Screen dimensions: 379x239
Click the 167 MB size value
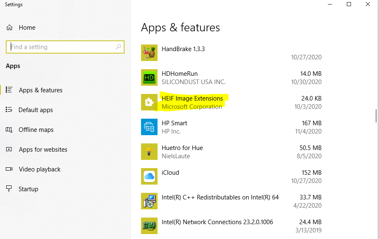[311, 123]
